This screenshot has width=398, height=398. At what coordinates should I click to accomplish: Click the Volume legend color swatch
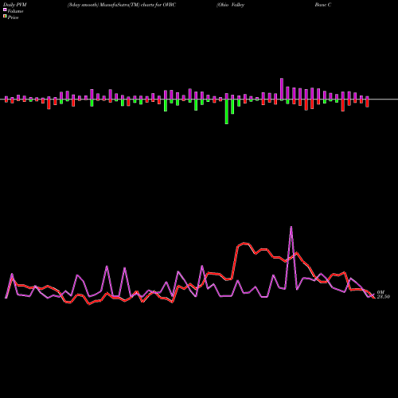[x=5, y=10]
